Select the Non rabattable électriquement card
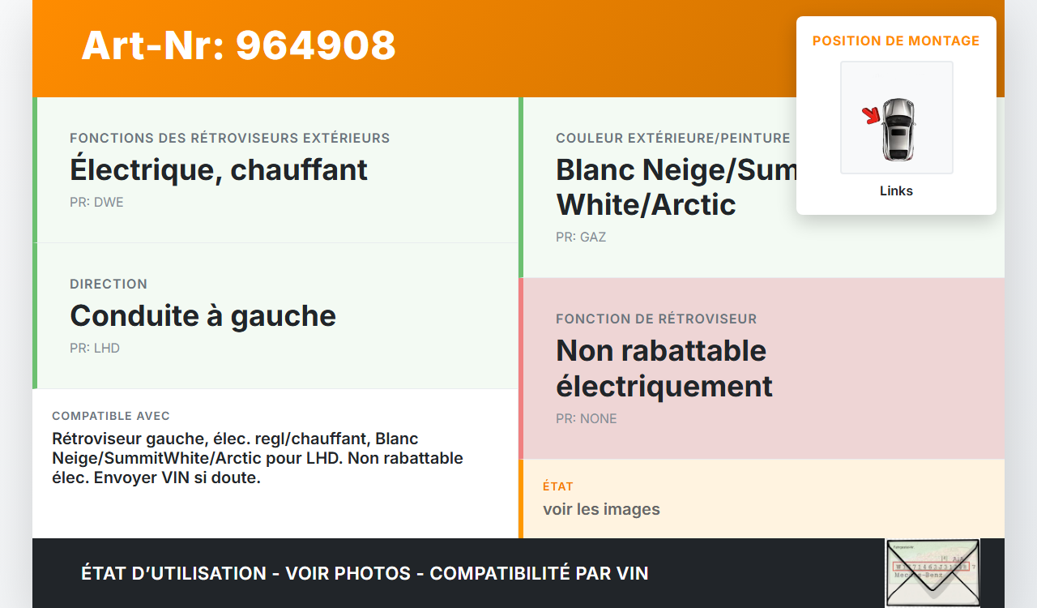 click(762, 369)
